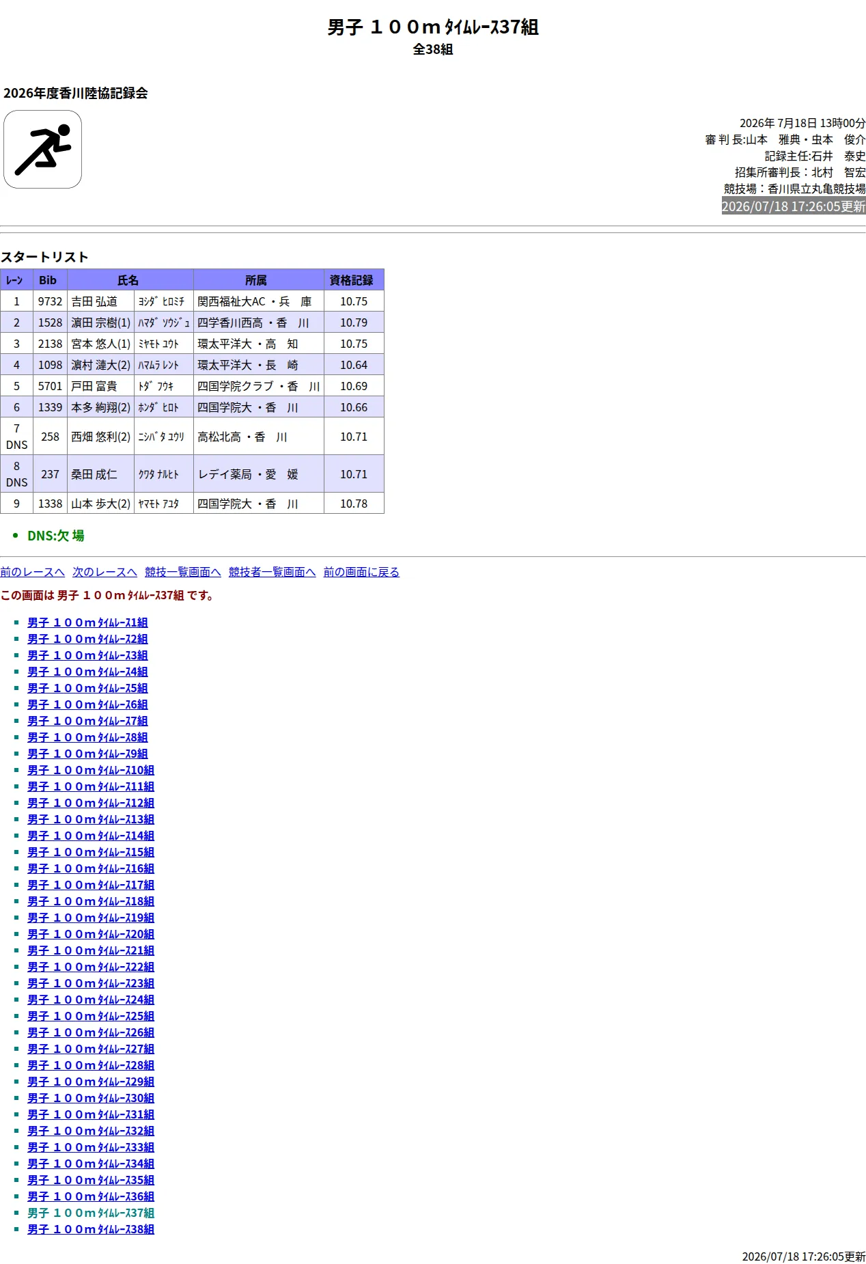The height and width of the screenshot is (1264, 866).
Task: Open men's 100m time race heat 33
Action: pyautogui.click(x=91, y=1147)
